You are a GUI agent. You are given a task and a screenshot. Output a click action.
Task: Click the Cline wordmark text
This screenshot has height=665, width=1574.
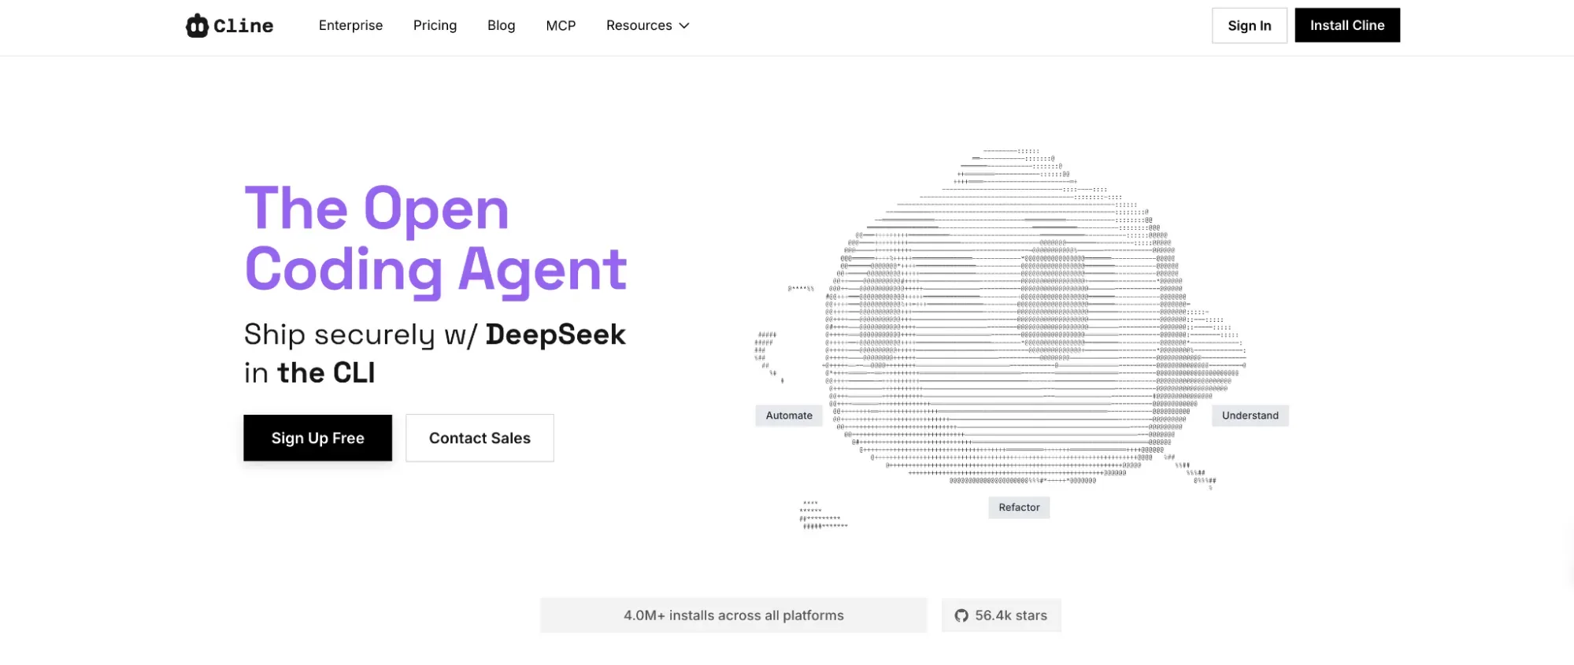tap(243, 26)
